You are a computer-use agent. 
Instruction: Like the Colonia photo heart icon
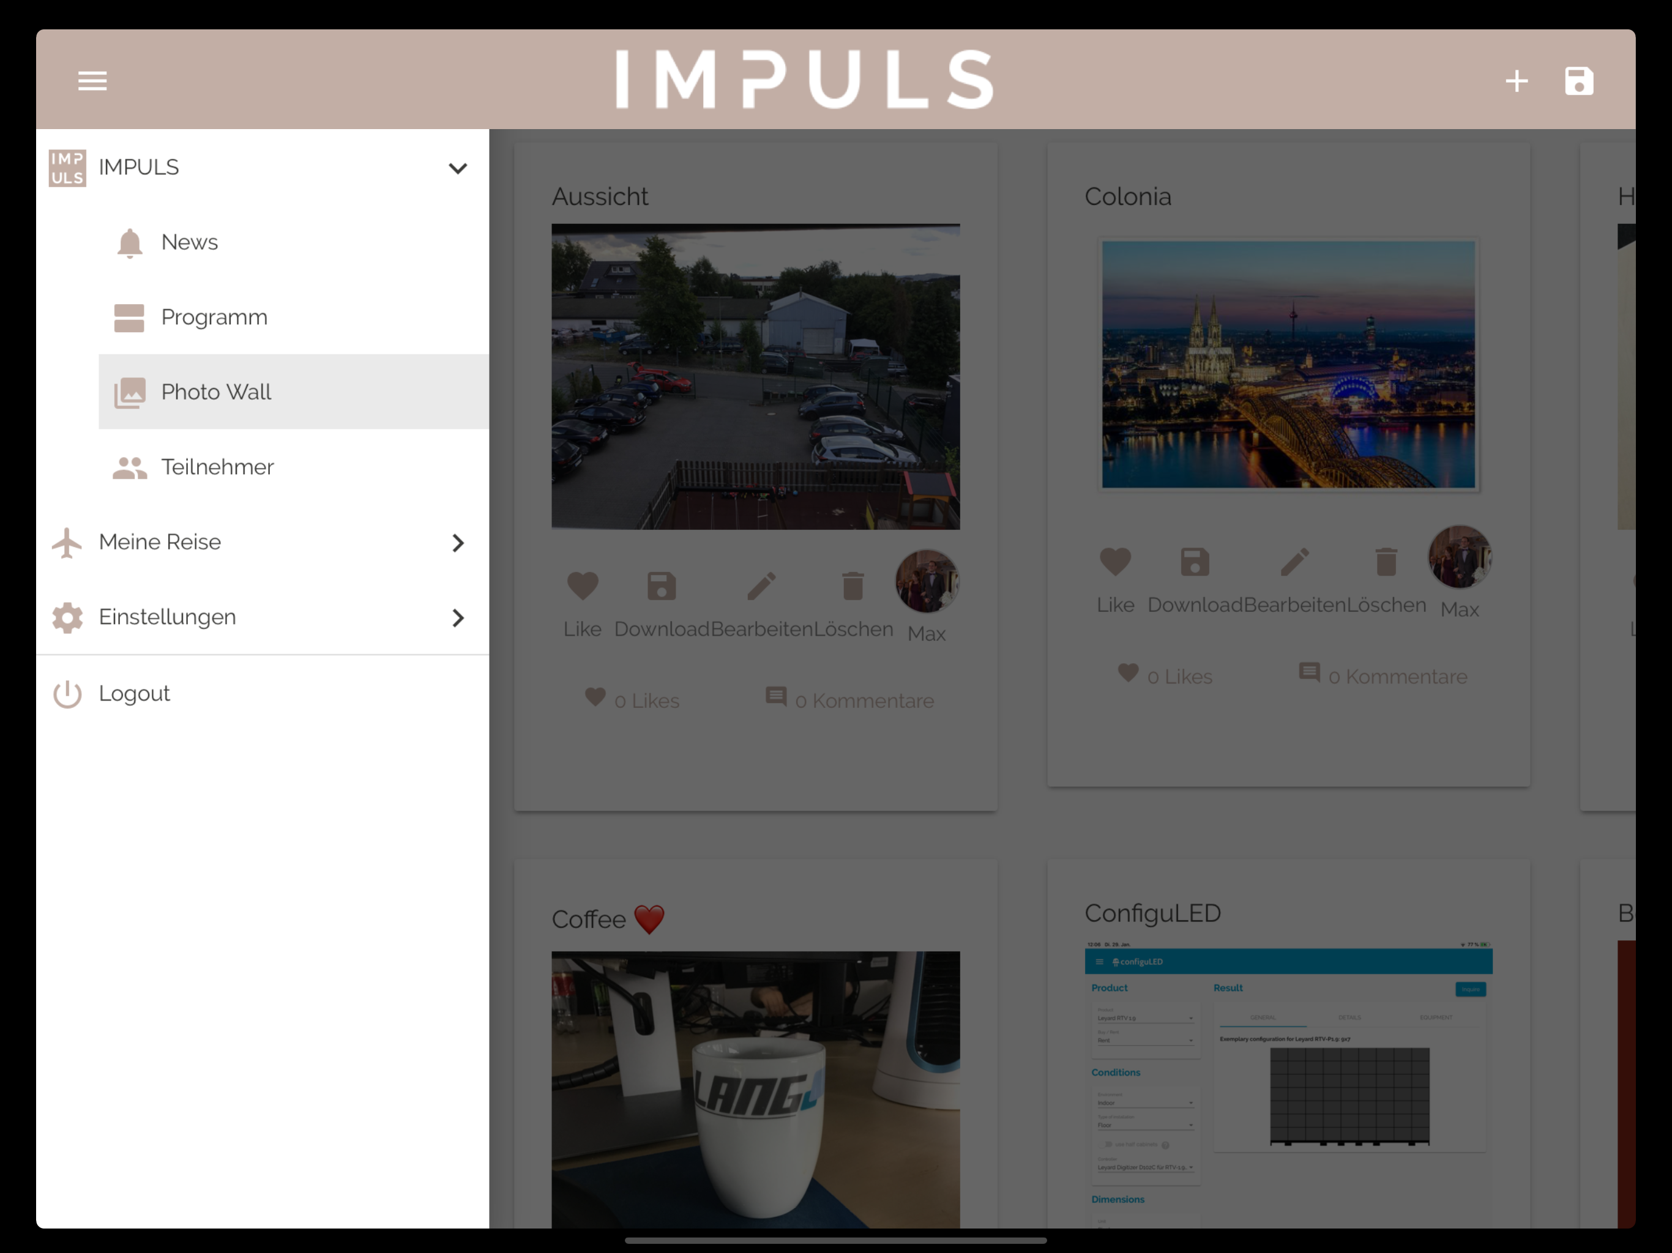(1116, 562)
